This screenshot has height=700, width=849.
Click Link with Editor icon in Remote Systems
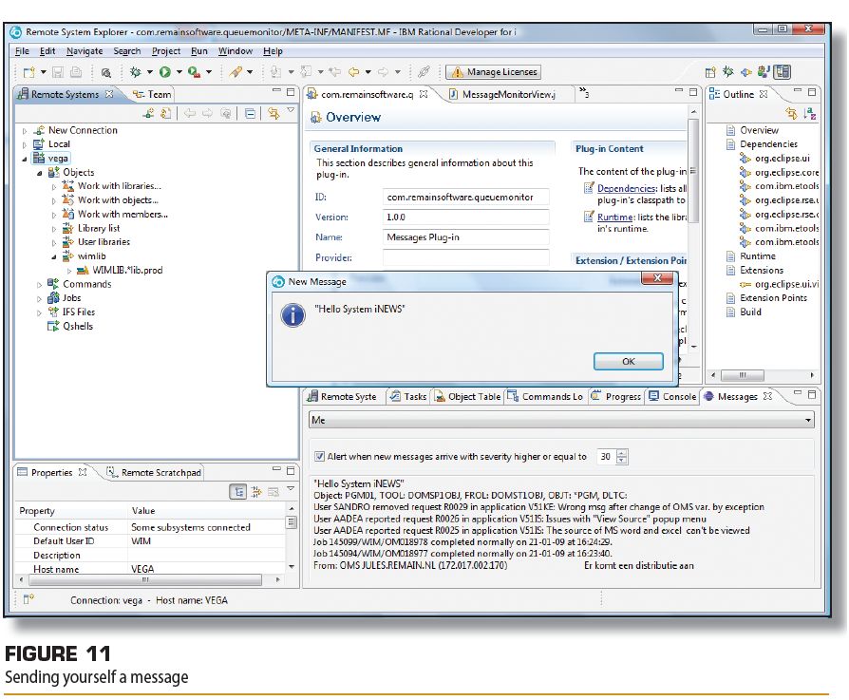[x=274, y=113]
